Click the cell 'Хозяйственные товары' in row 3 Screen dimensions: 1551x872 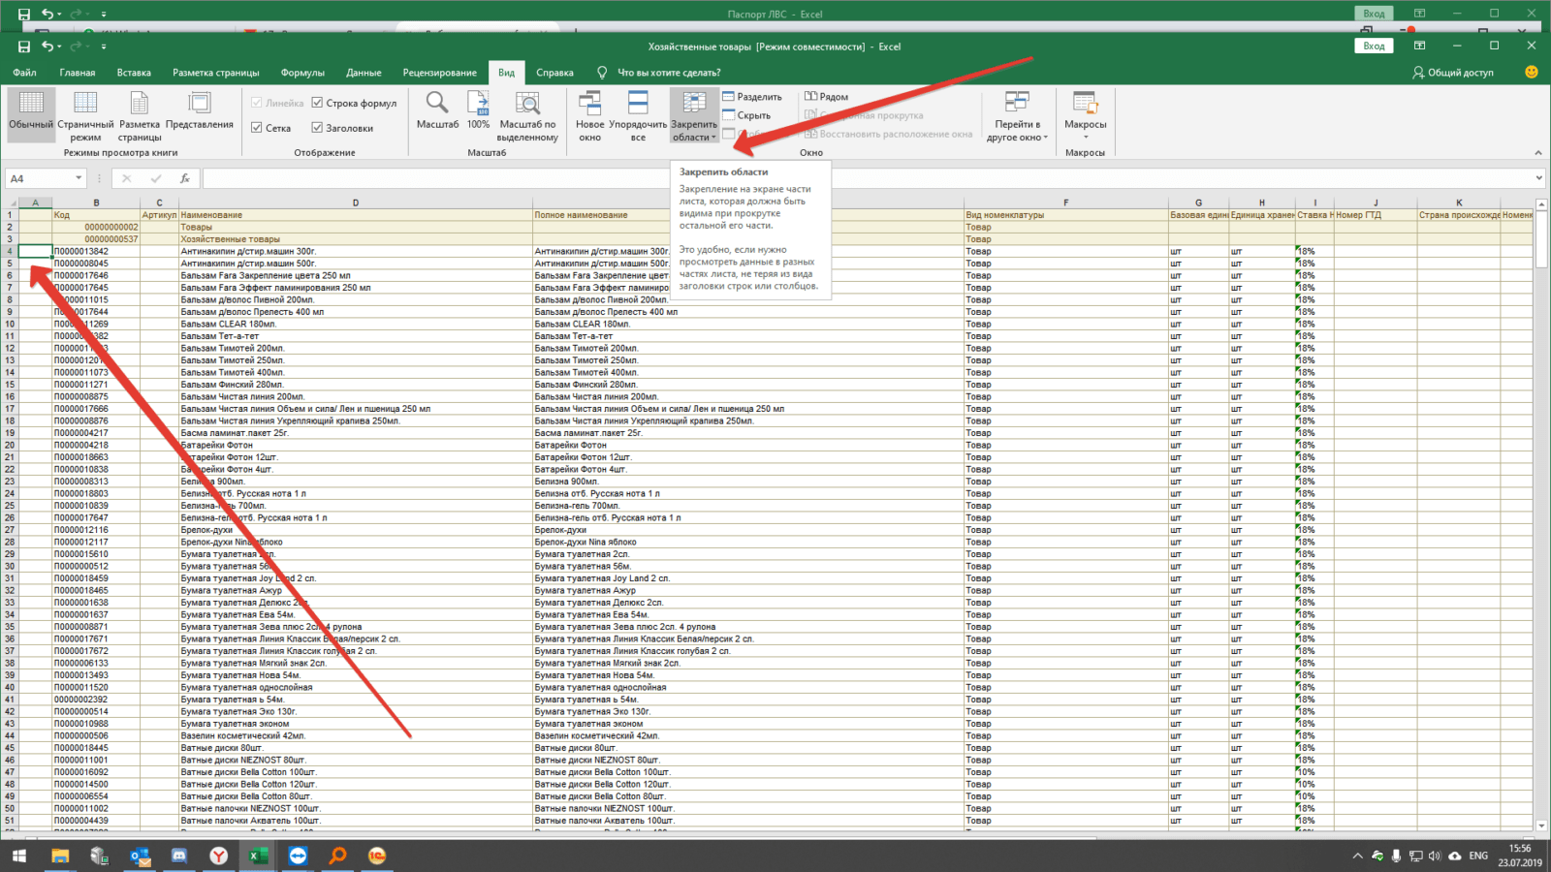tap(356, 239)
